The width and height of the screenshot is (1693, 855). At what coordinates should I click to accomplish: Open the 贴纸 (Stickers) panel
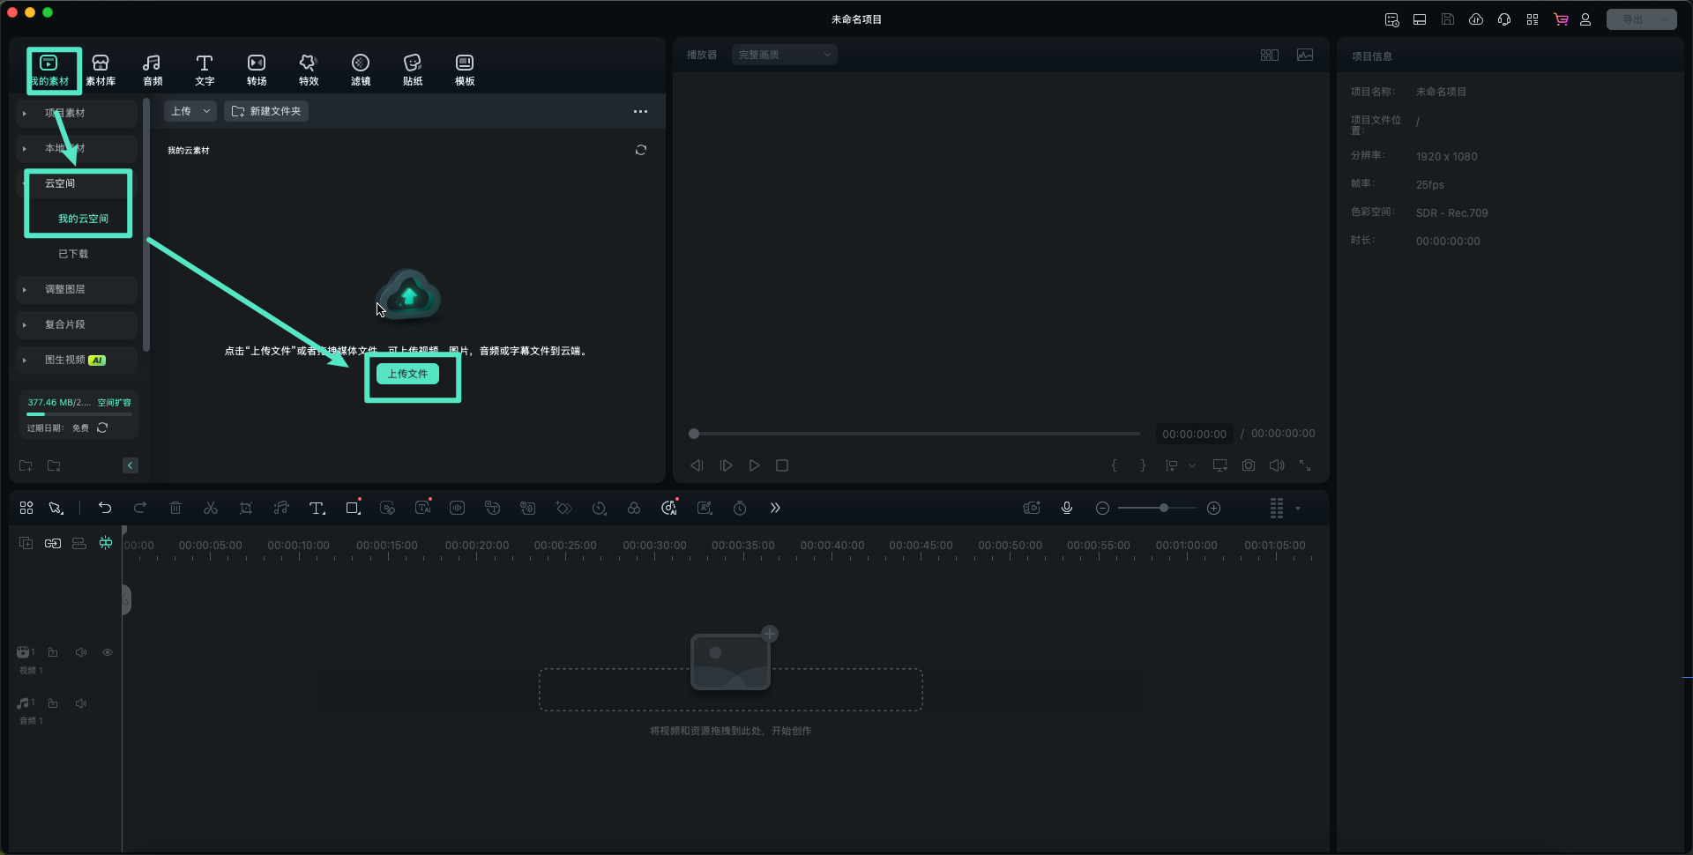pos(412,69)
